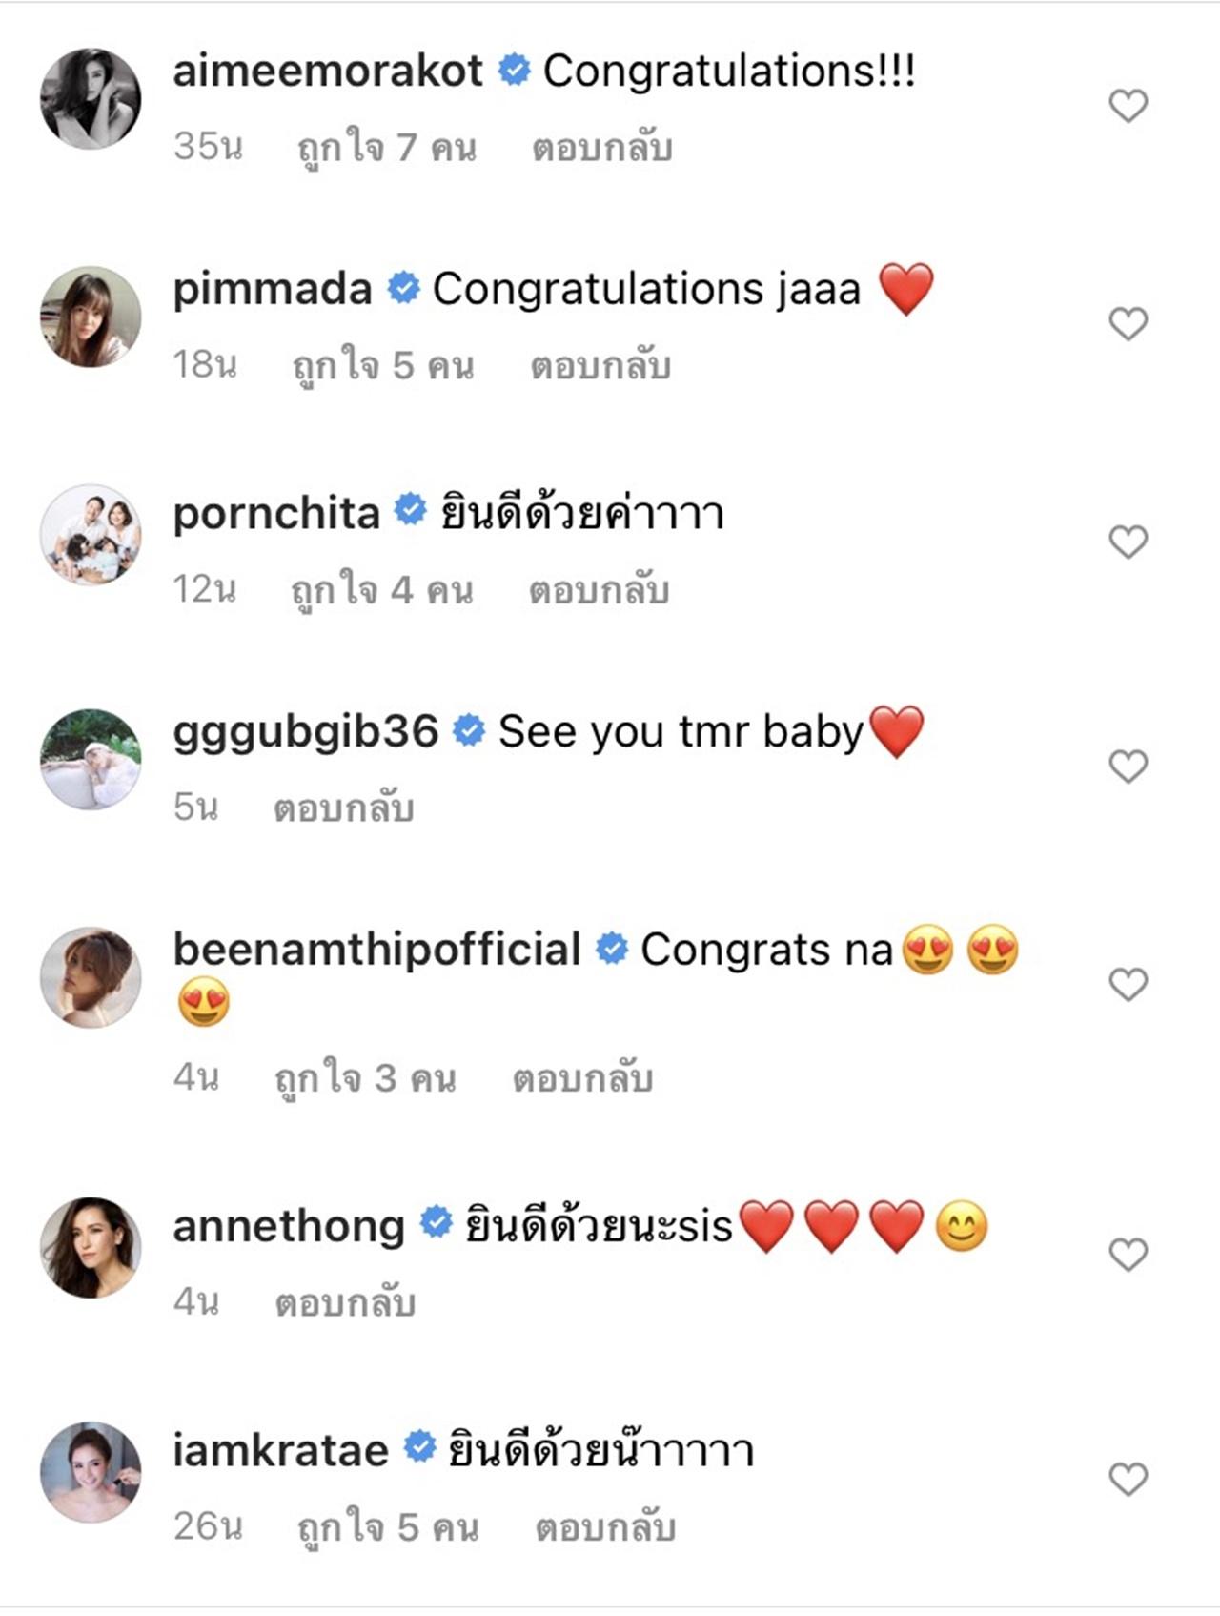Open the beenamthipofficial username link
This screenshot has height=1616, width=1220.
pos(376,950)
